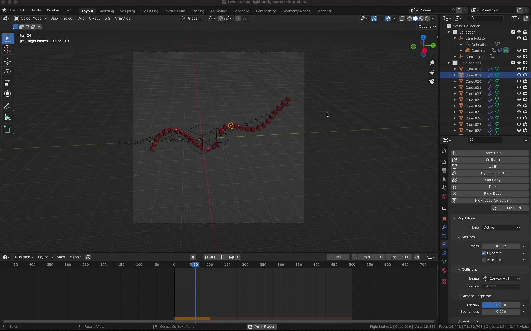
Task: Expand the Cam Rotator collection
Action: pos(455,38)
